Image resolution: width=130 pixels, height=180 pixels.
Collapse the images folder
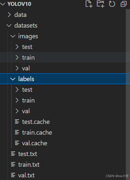click(13, 36)
